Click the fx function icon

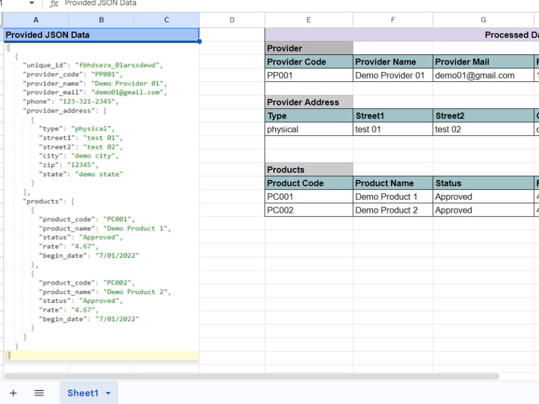tap(53, 3)
